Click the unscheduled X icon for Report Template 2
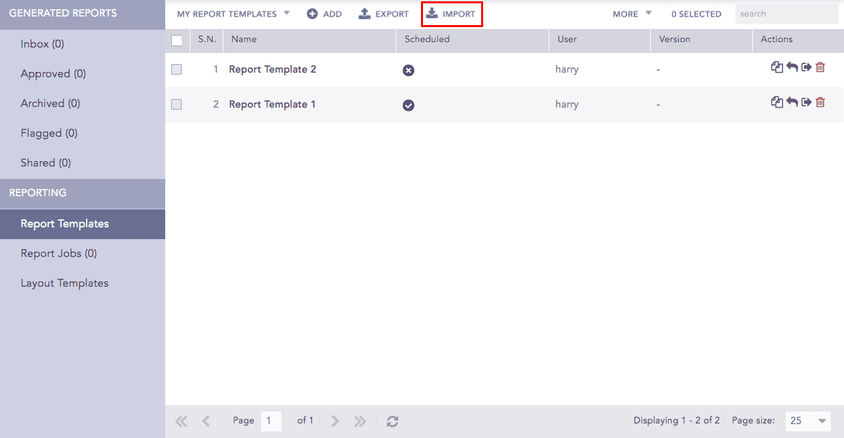Viewport: 844px width, 438px height. tap(408, 70)
